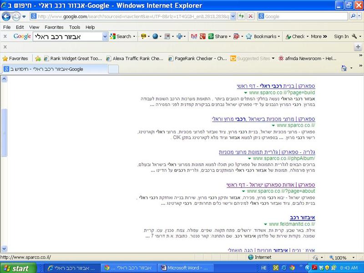
Task: Click Sign In on the Google Toolbar
Action: coord(341,36)
